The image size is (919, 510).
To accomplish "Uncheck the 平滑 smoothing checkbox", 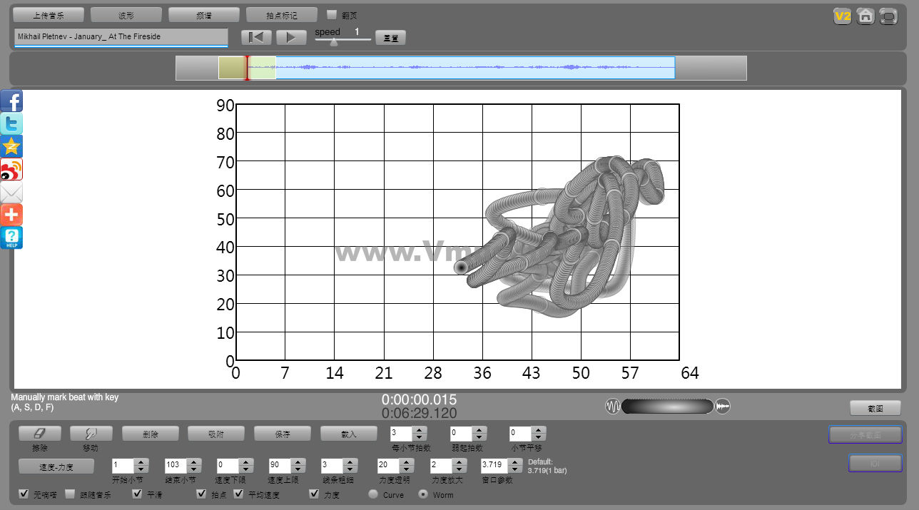I will coord(138,494).
